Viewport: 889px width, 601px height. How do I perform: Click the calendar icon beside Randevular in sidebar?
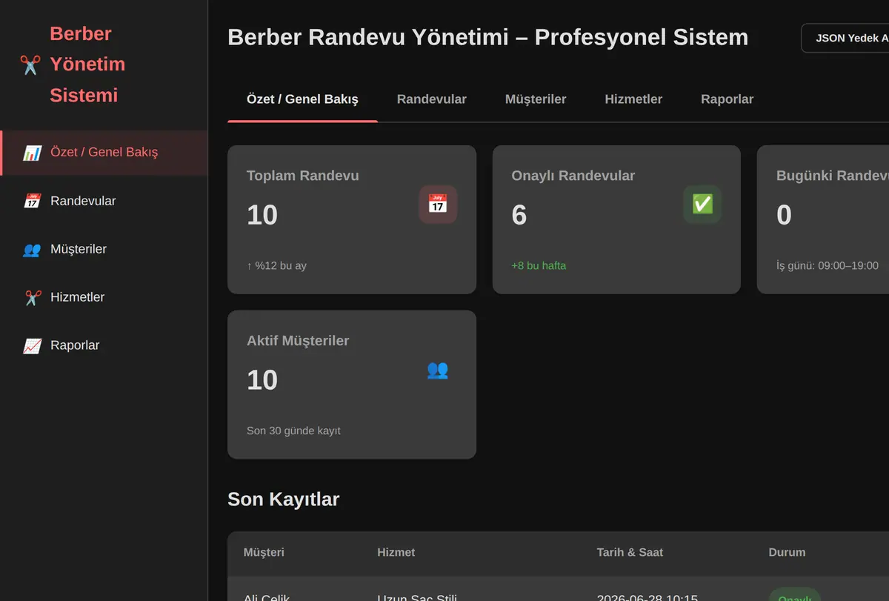click(32, 201)
